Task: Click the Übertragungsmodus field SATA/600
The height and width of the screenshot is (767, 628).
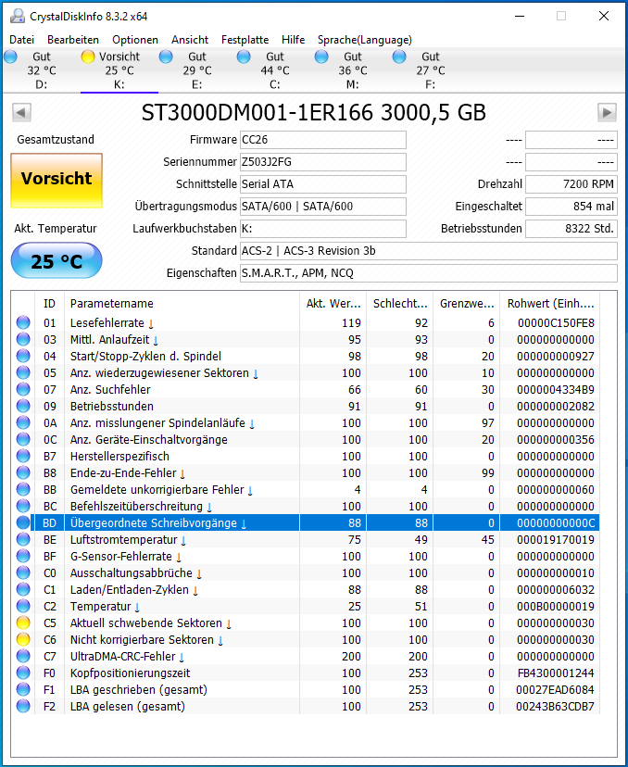Action: click(323, 207)
